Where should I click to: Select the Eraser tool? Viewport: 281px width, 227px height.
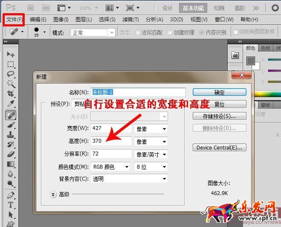pyautogui.click(x=11, y=154)
